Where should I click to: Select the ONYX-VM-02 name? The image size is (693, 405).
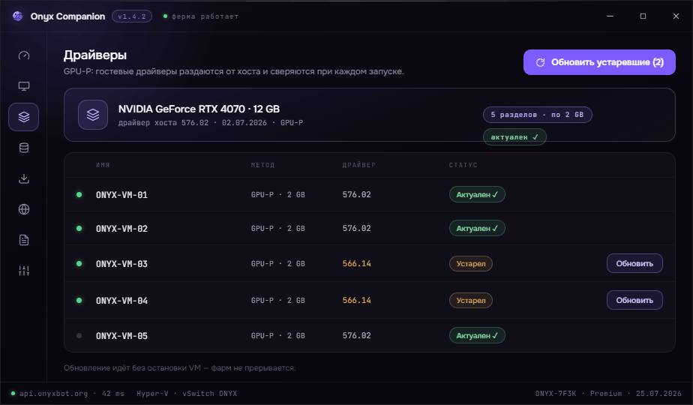pos(121,229)
